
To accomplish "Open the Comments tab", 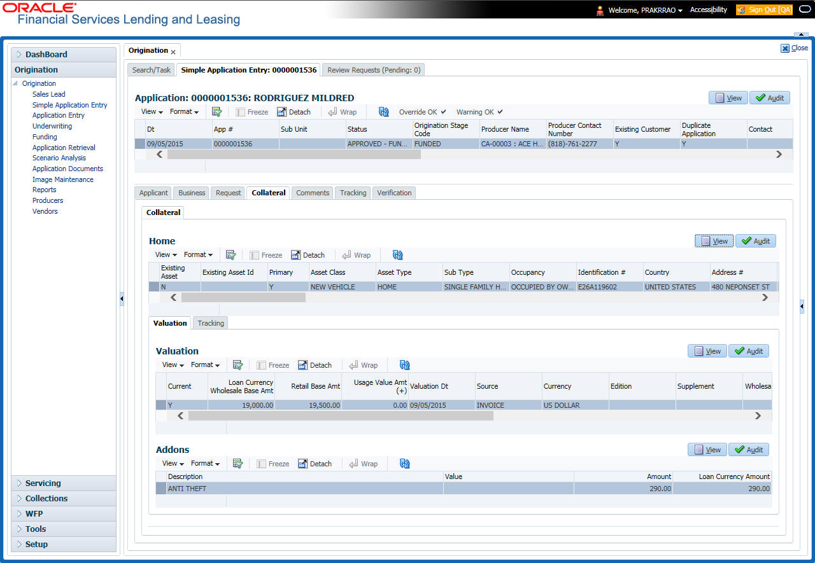I will click(x=313, y=193).
